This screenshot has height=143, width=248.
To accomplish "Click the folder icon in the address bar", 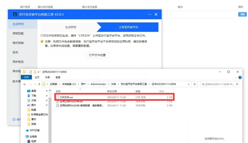I will coord(44,84).
